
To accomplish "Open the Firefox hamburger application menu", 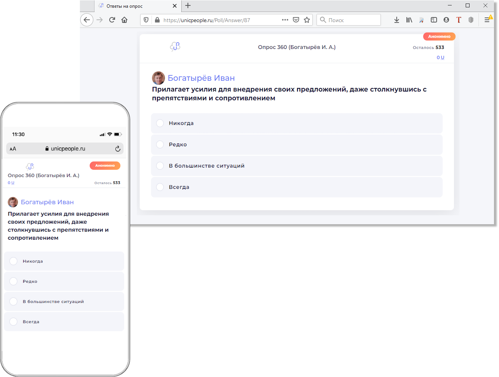I will 487,20.
